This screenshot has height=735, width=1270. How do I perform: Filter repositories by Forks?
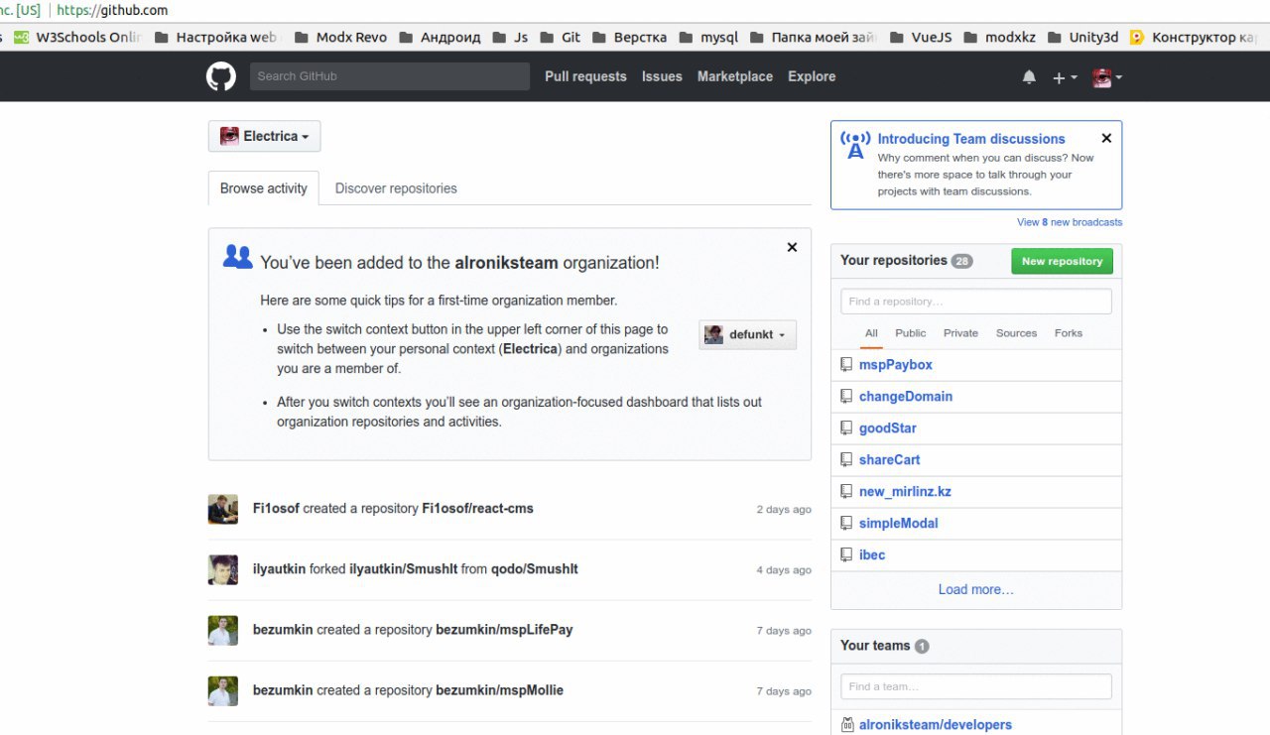point(1069,333)
